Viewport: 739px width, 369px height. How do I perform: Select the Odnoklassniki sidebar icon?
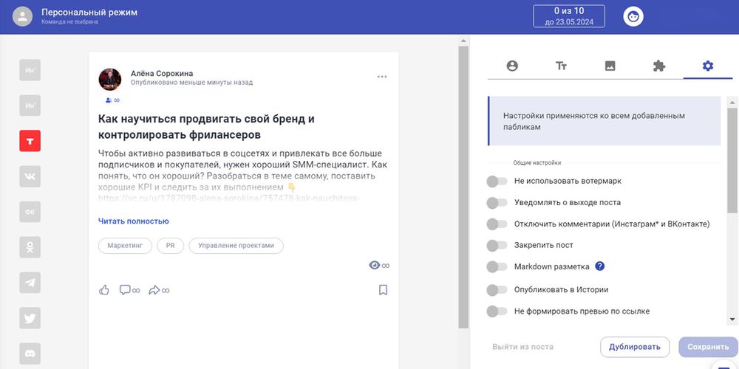[x=30, y=247]
